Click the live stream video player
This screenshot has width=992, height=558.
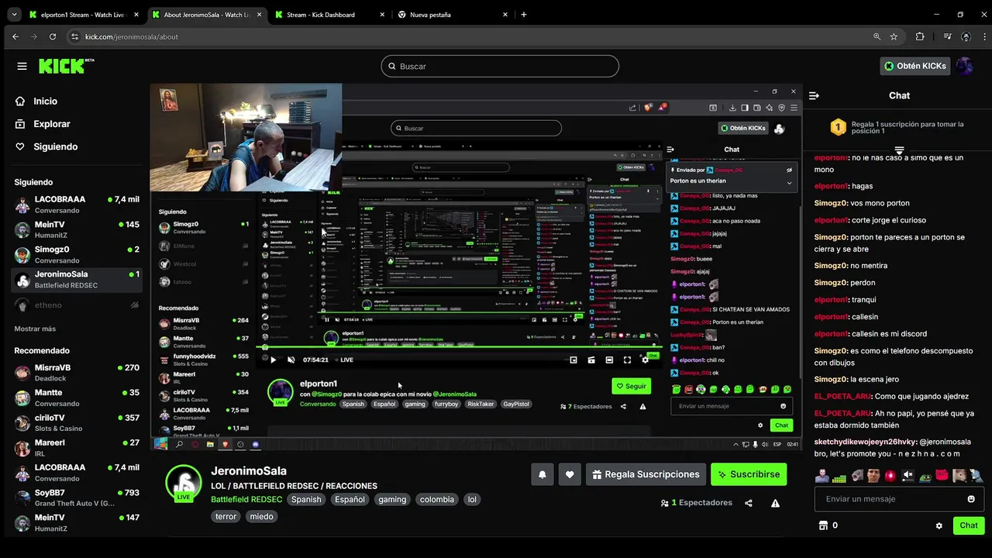476,267
